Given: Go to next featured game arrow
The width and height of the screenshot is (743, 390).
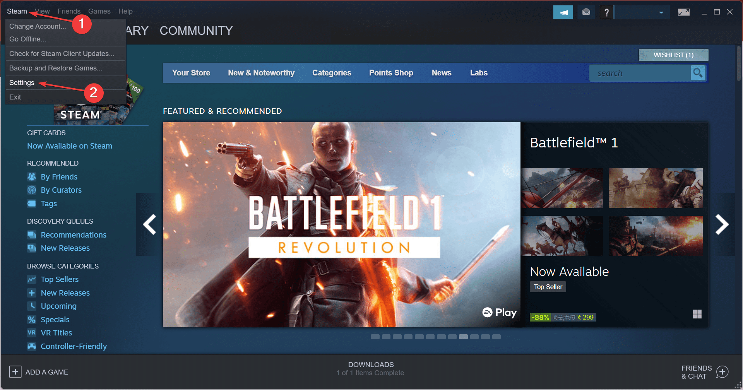Looking at the screenshot, I should pyautogui.click(x=722, y=224).
